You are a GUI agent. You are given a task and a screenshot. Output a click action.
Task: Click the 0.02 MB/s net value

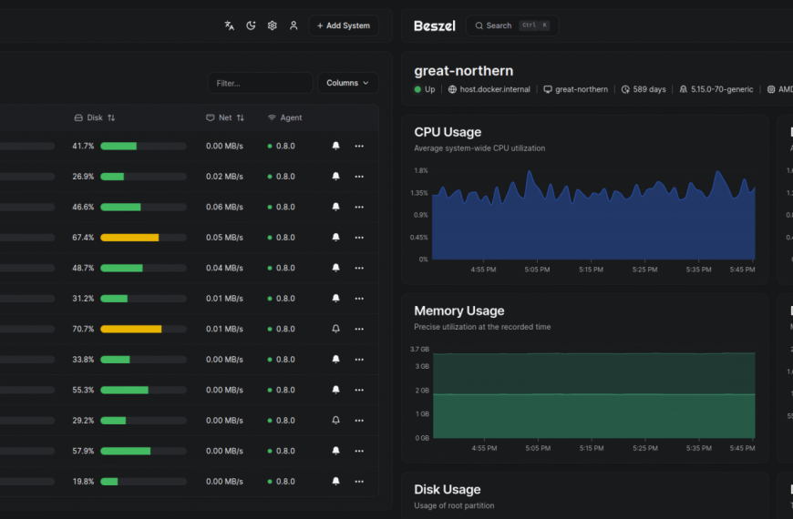[x=224, y=177]
